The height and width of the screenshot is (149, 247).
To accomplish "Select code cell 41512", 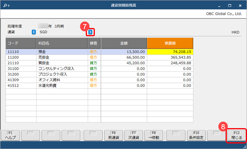I will 21,86.
